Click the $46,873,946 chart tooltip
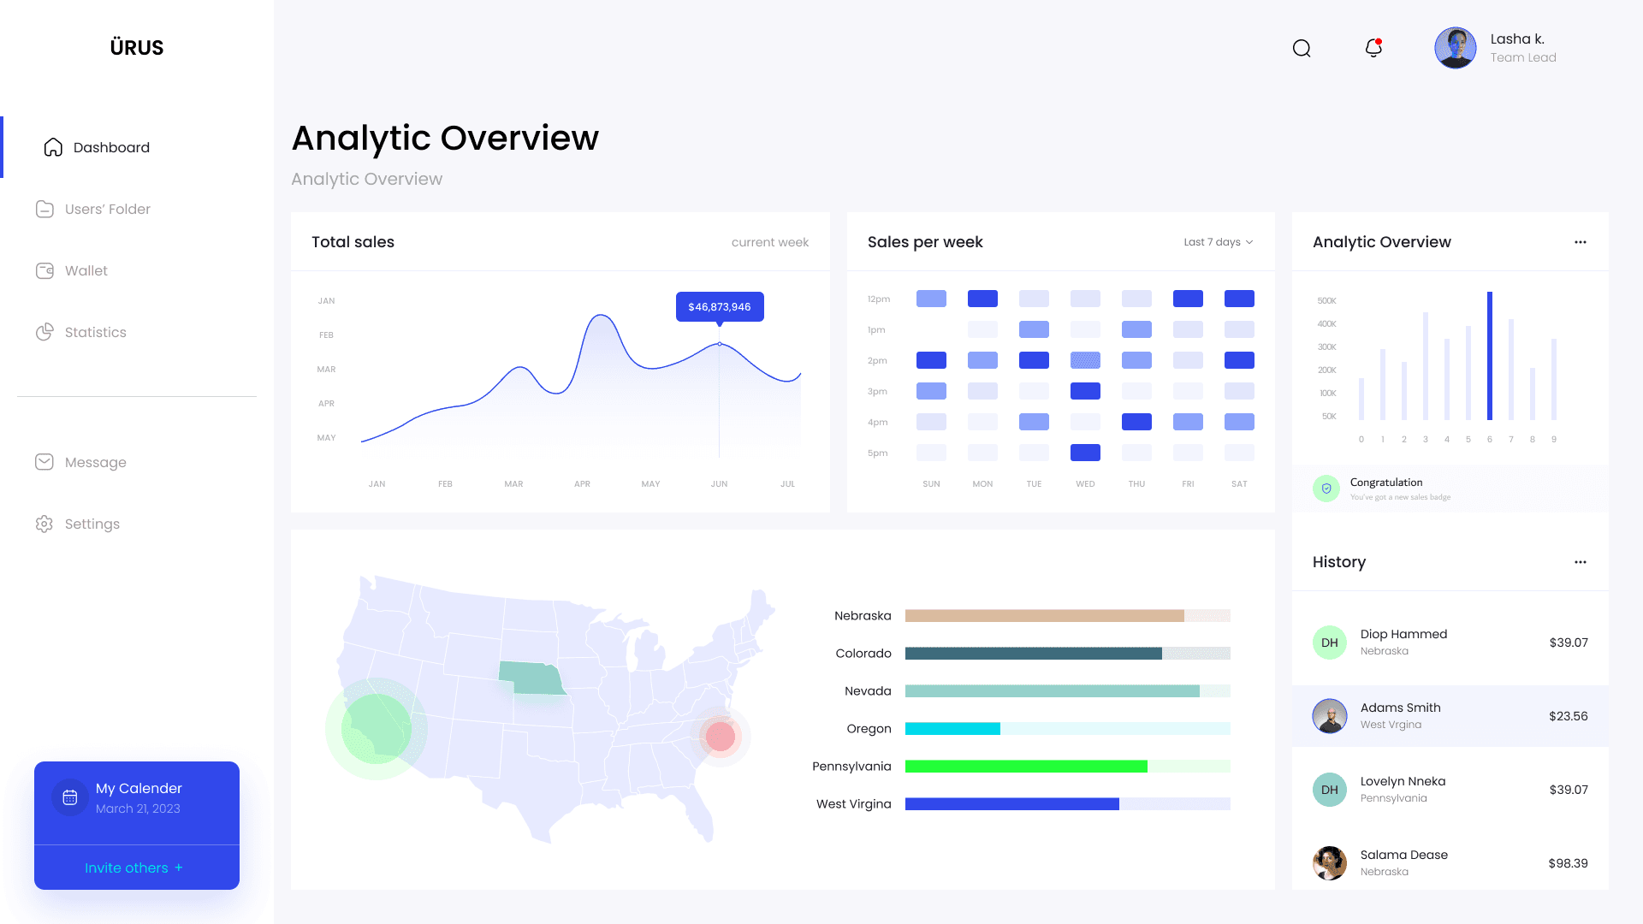 coord(719,306)
